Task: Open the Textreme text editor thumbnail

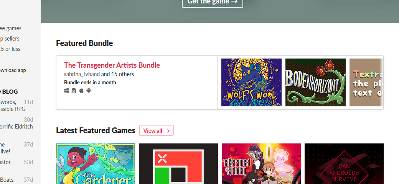Action: point(366,83)
